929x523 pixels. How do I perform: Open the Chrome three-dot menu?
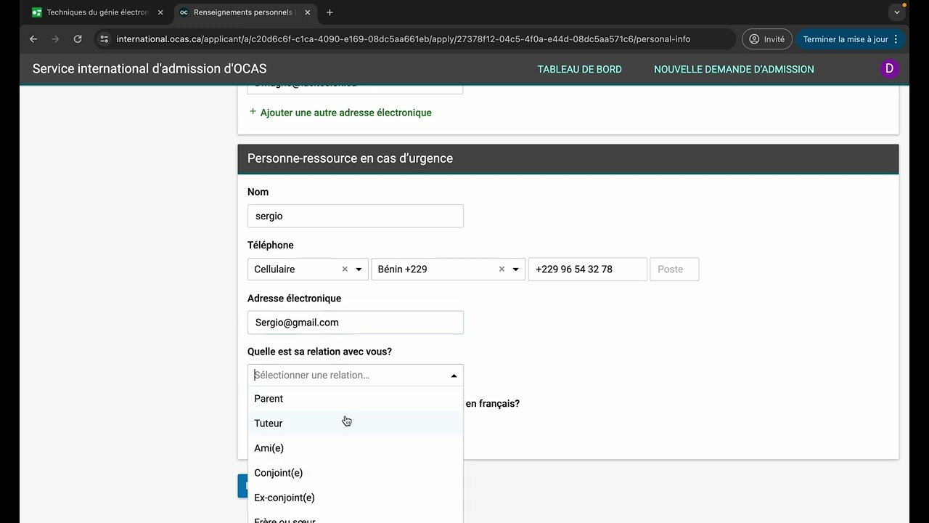click(896, 39)
